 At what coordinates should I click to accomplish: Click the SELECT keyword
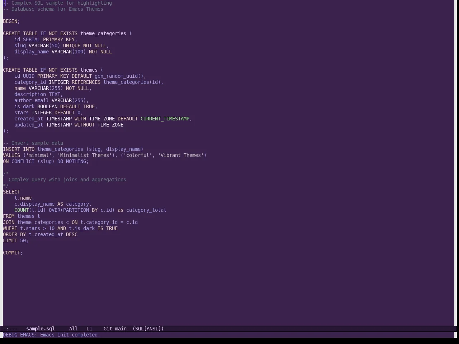coord(11,192)
